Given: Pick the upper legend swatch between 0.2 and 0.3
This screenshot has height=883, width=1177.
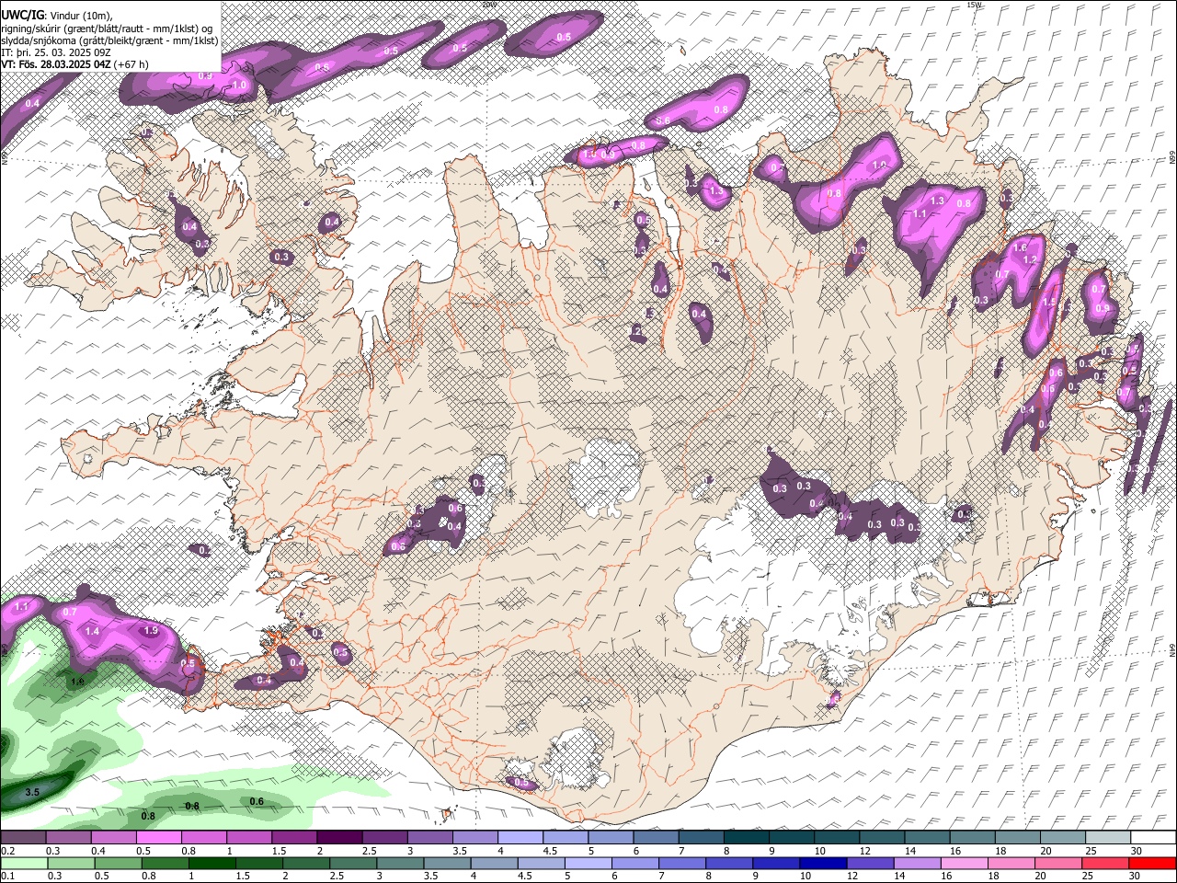Looking at the screenshot, I should pyautogui.click(x=23, y=838).
